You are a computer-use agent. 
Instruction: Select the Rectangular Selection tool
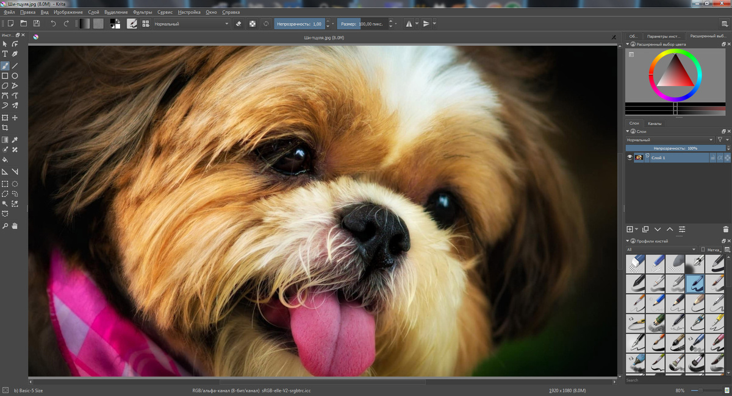click(5, 183)
